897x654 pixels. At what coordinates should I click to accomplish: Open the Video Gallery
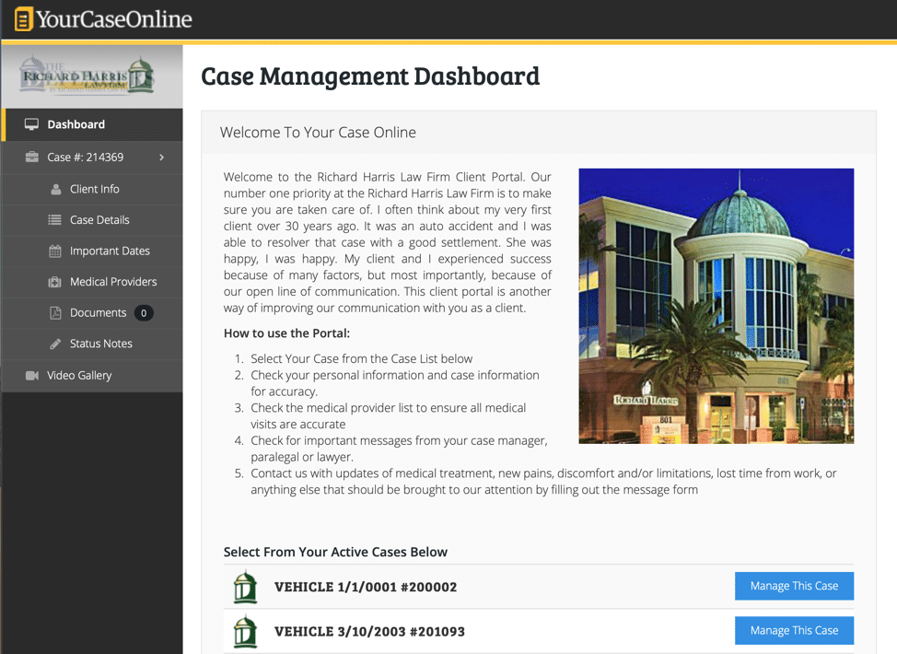(92, 375)
